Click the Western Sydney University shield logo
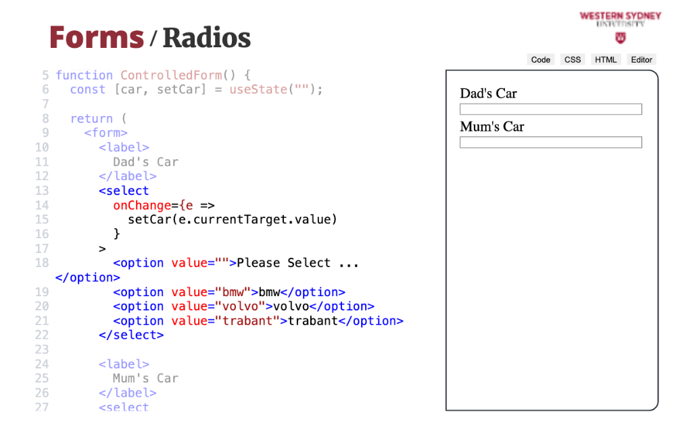This screenshot has width=676, height=421. pos(620,38)
